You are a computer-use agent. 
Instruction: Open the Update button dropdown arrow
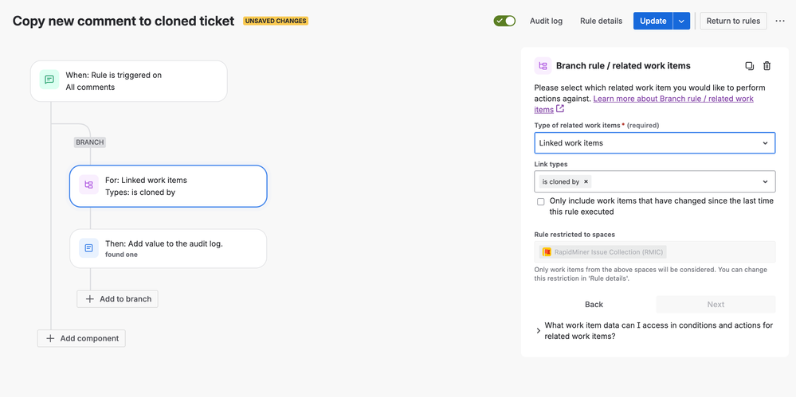(681, 21)
